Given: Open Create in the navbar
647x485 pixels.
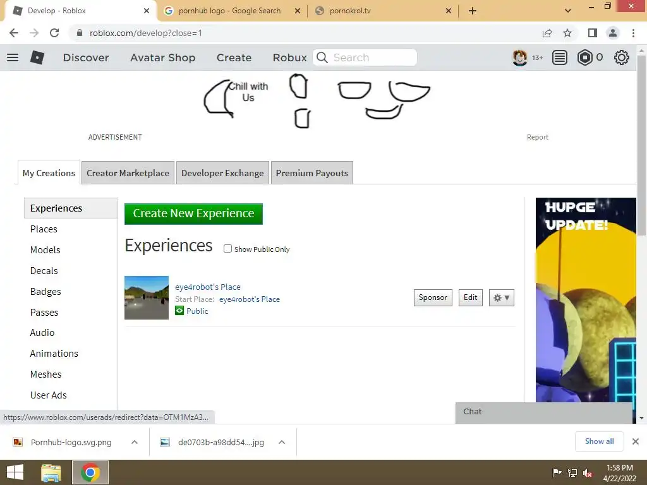Looking at the screenshot, I should [x=234, y=57].
